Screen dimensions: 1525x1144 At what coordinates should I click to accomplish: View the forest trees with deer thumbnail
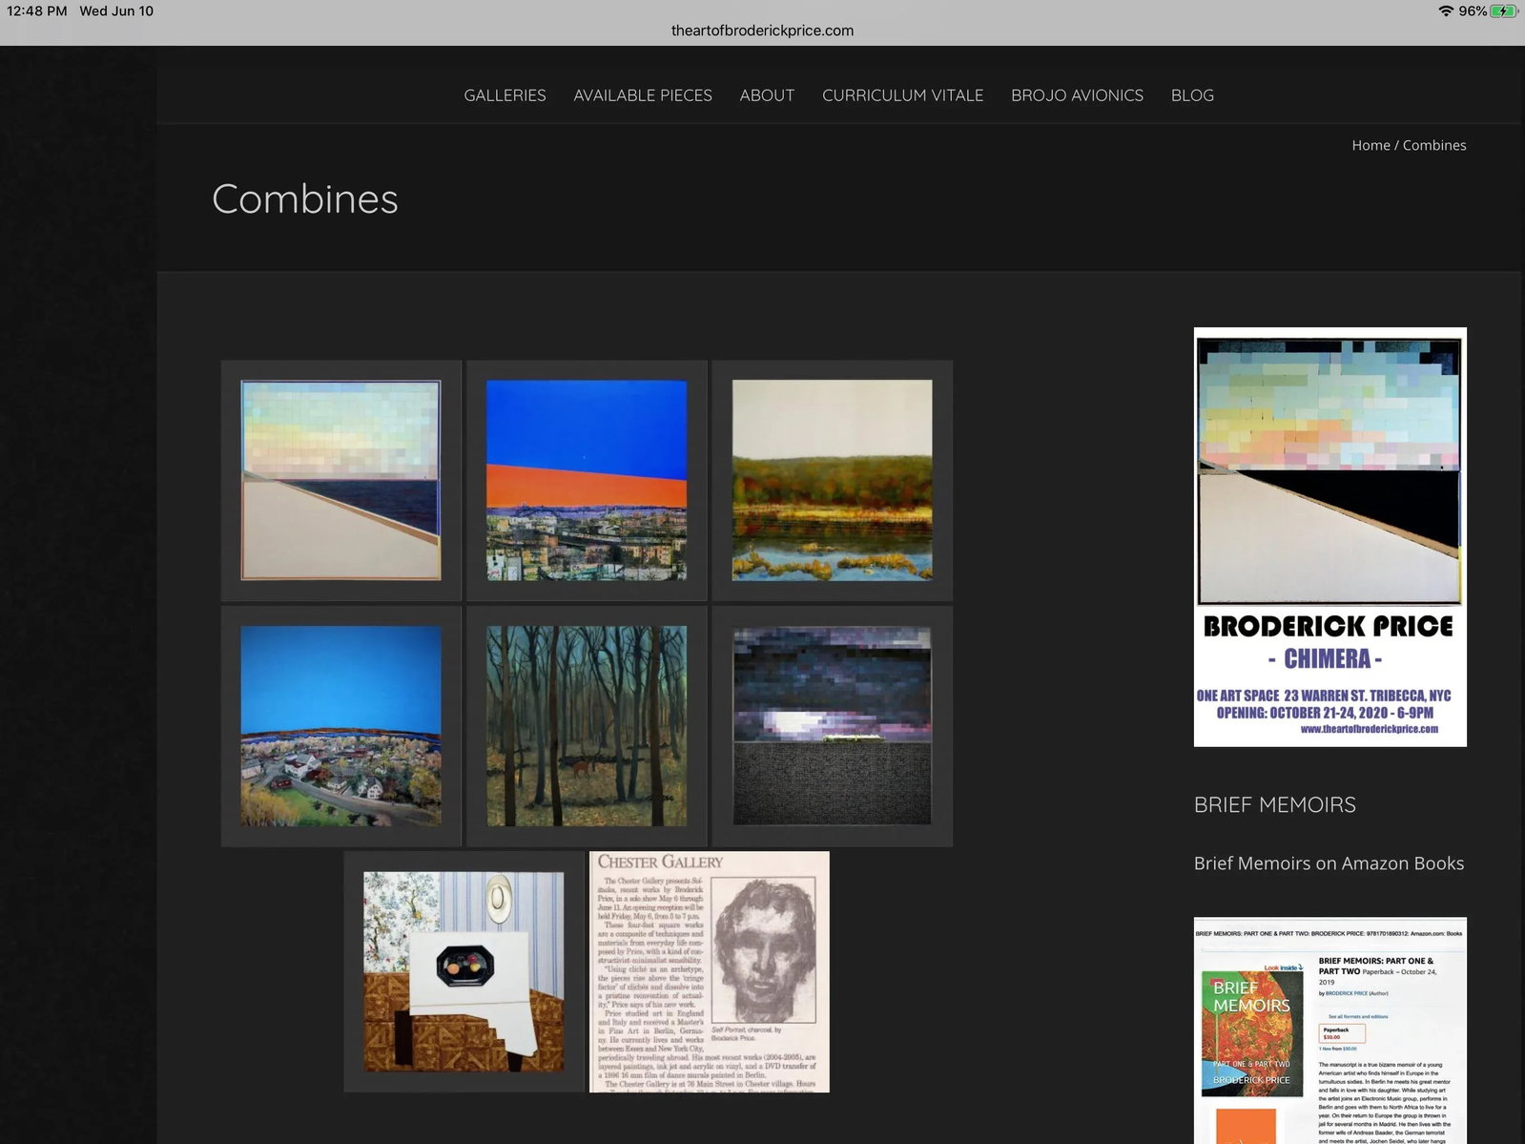tap(587, 726)
